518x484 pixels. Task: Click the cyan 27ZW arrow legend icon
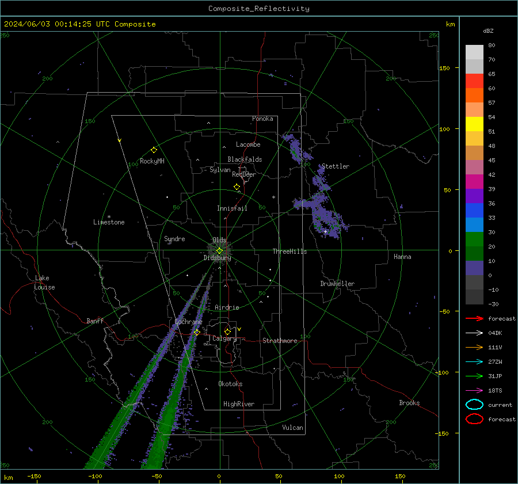tap(474, 362)
